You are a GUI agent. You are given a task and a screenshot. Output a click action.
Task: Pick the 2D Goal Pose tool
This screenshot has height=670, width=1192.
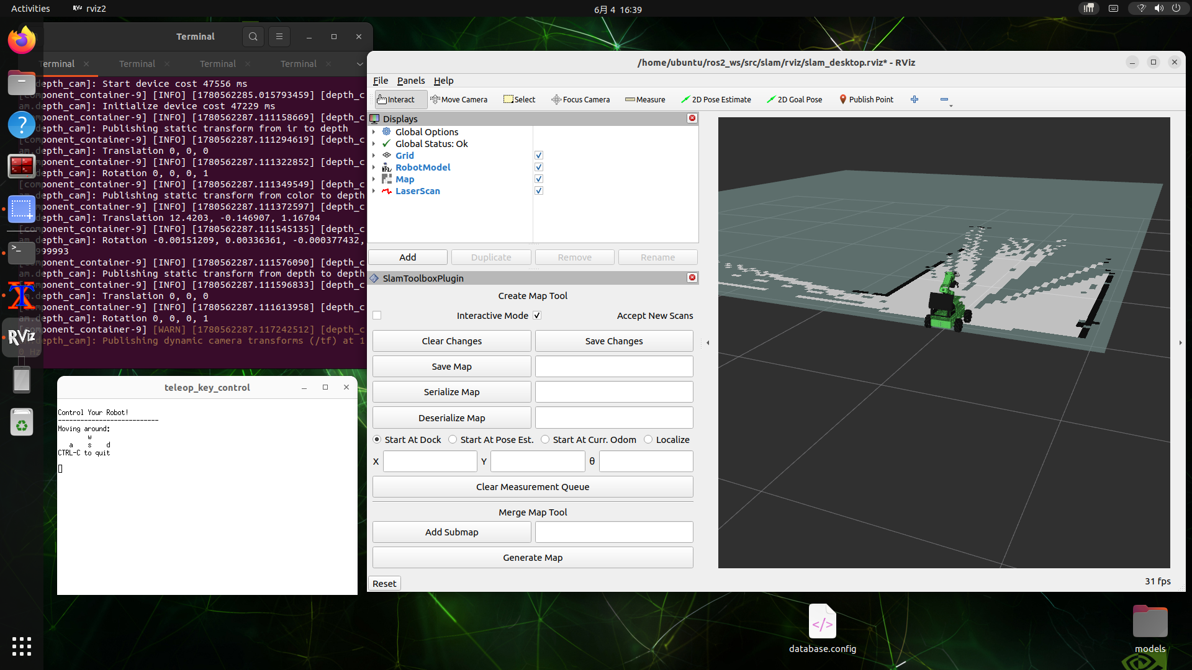tap(794, 99)
